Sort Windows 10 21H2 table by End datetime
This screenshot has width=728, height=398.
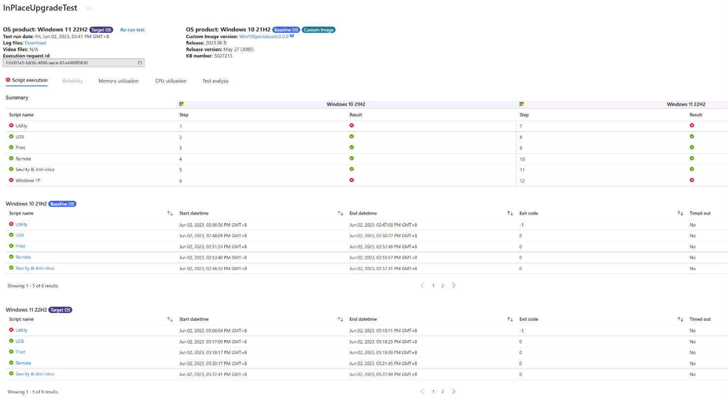click(x=510, y=213)
